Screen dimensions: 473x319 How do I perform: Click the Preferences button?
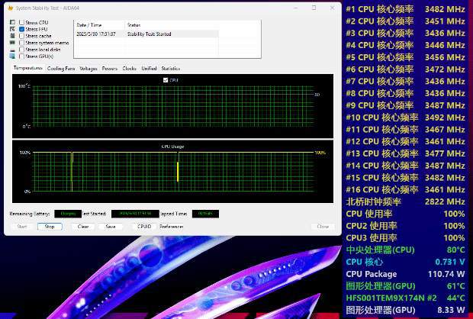click(172, 227)
